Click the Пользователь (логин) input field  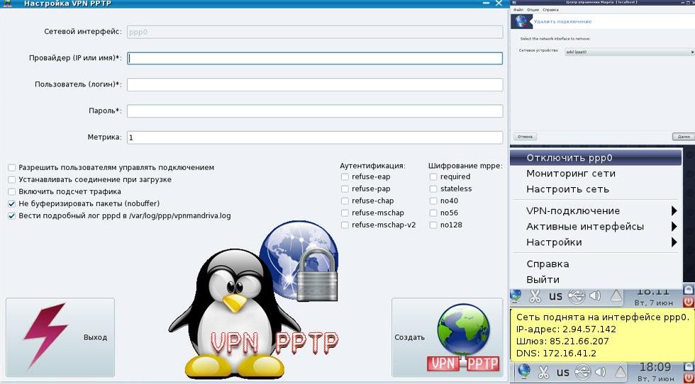click(x=315, y=84)
